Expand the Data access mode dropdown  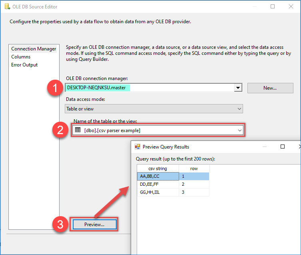click(x=239, y=108)
